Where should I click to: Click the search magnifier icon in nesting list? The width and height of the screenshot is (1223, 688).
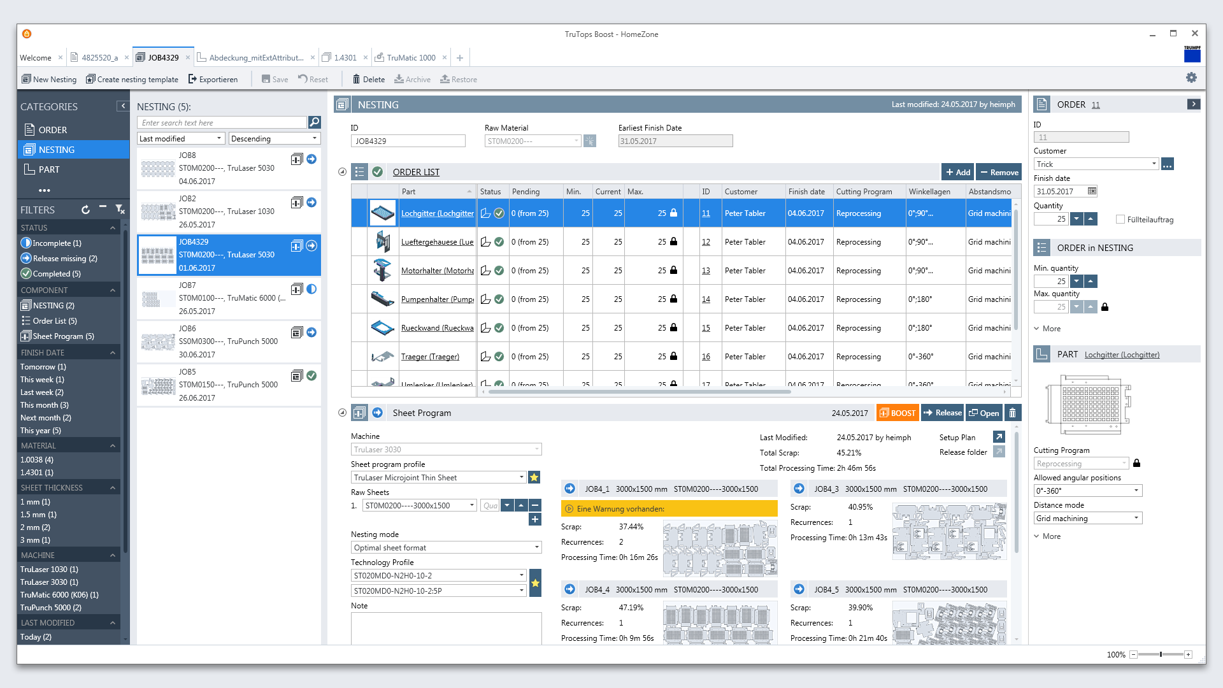click(314, 122)
